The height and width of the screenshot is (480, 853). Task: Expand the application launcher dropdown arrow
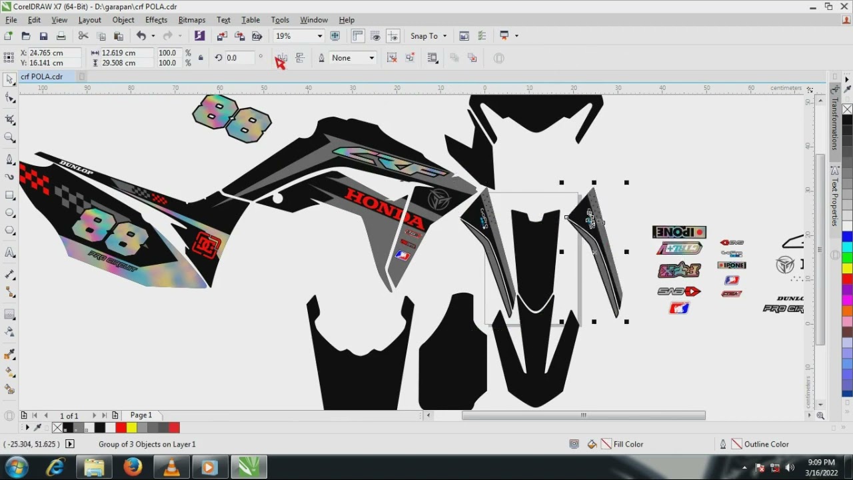tap(516, 36)
